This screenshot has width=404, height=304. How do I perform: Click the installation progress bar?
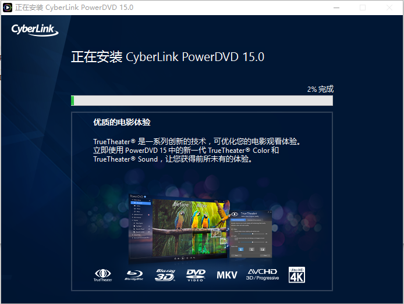(201, 101)
